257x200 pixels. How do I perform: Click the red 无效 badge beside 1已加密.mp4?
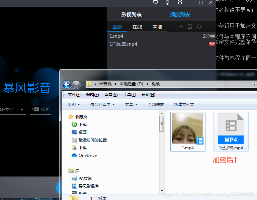click(212, 44)
